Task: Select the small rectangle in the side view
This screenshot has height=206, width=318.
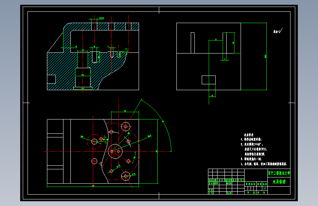Action: pos(208,80)
